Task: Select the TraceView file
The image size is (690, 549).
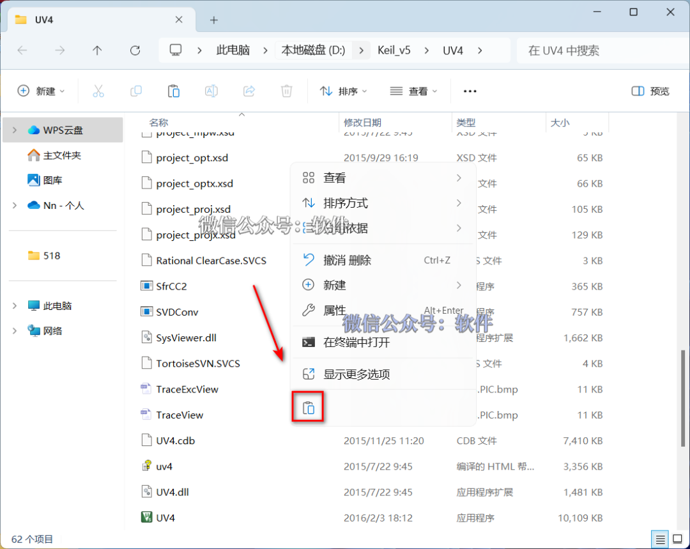Action: click(180, 415)
